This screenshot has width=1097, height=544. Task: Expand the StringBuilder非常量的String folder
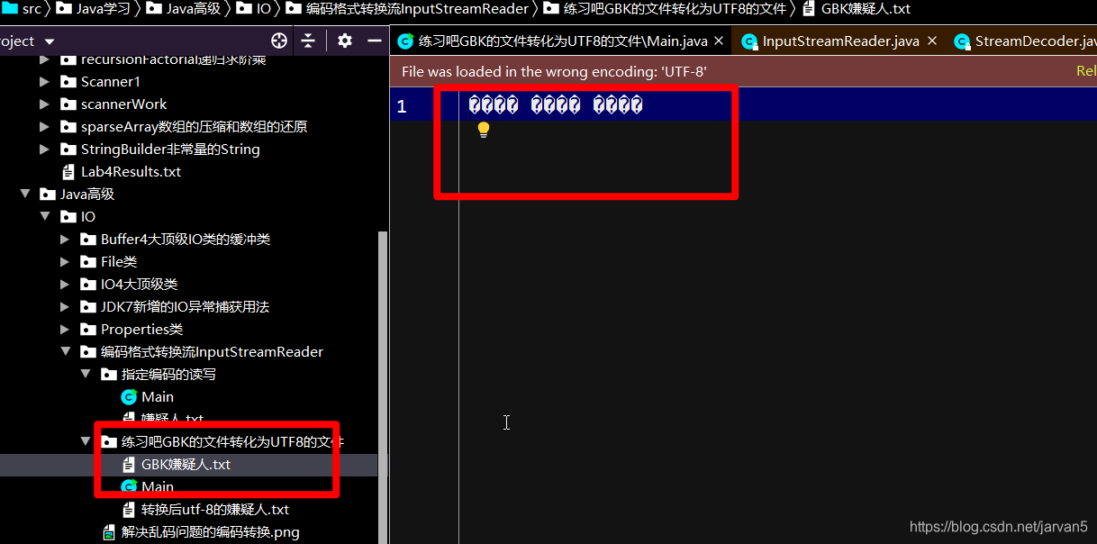45,150
